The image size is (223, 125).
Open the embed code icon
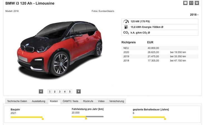click(x=191, y=3)
